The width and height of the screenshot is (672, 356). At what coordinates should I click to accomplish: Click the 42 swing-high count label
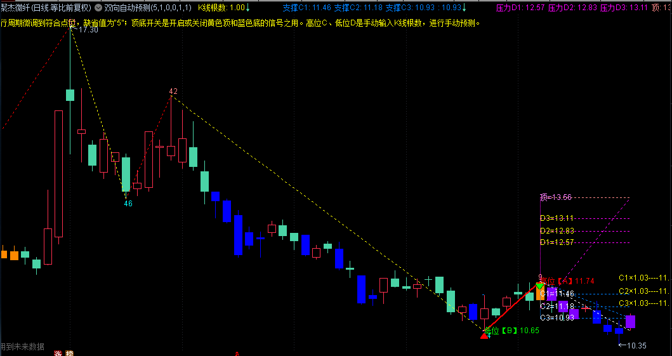click(x=173, y=91)
